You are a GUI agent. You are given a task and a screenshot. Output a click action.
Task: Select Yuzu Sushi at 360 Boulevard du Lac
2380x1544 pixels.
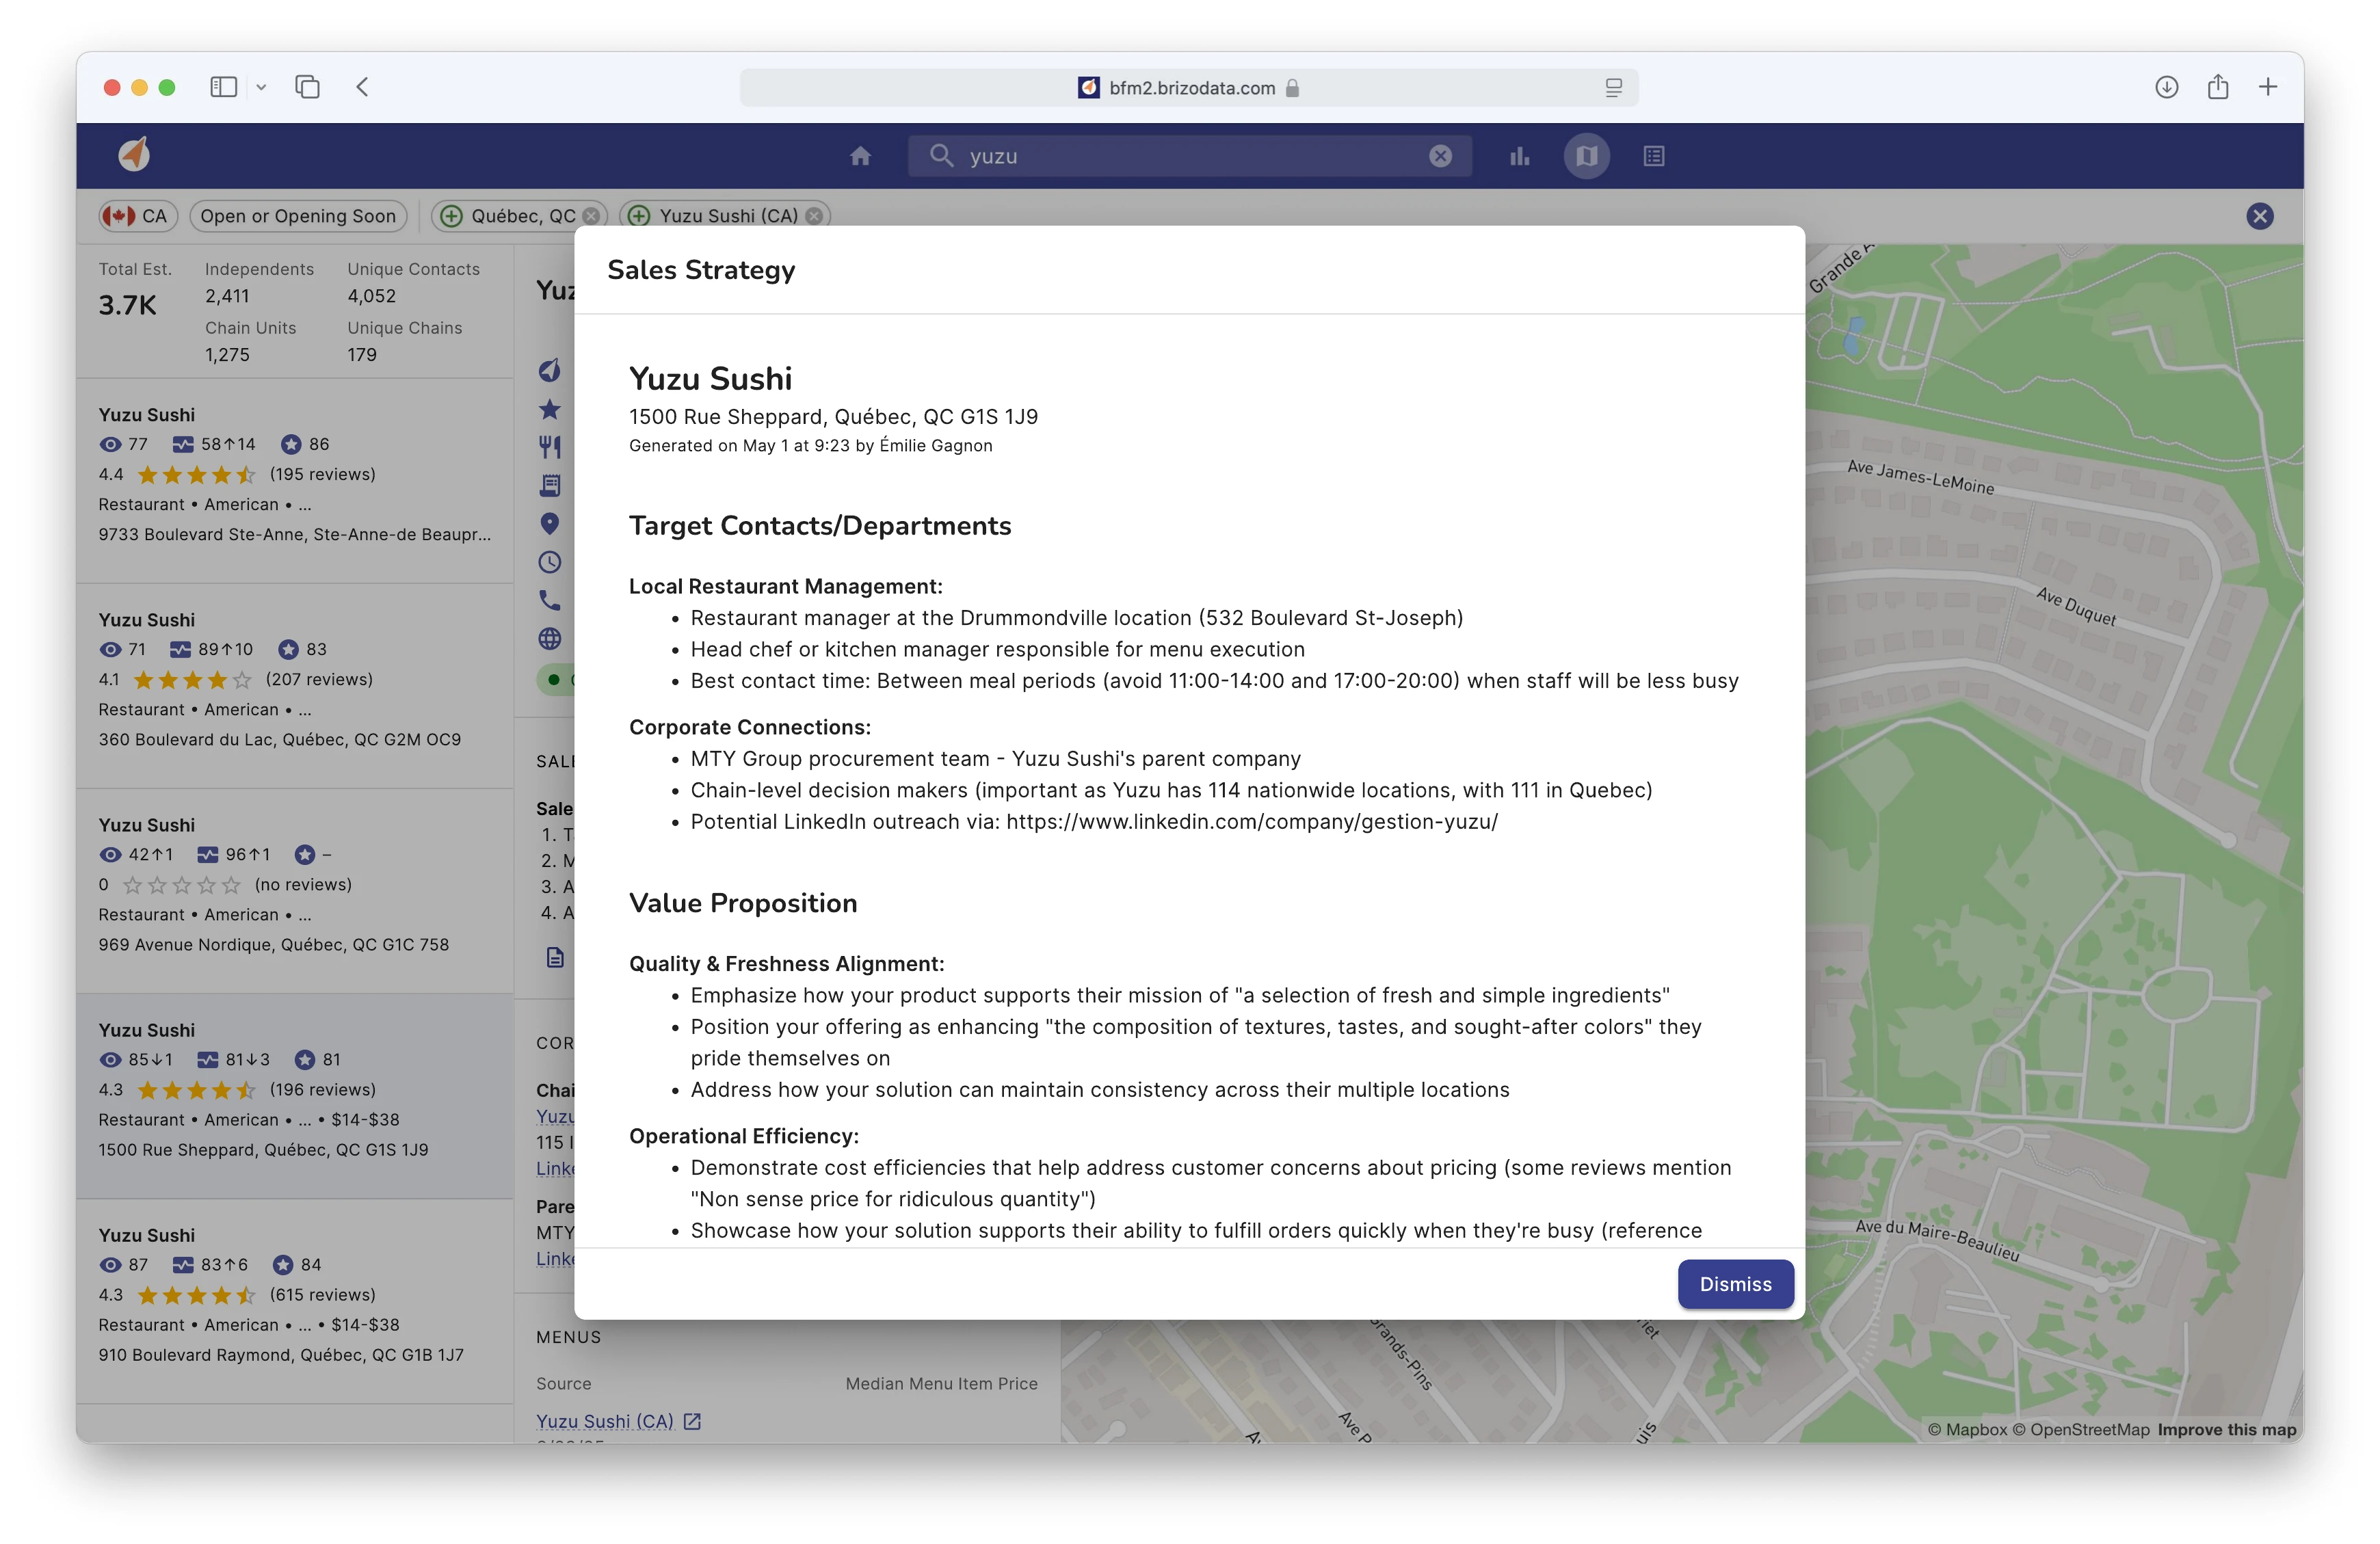click(295, 686)
